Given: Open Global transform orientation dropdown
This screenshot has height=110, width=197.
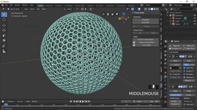Looking at the screenshot, I should (69, 9).
